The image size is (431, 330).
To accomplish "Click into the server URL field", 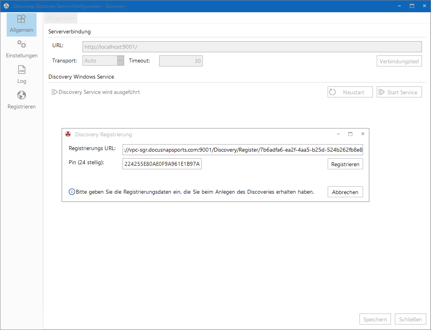I will pyautogui.click(x=252, y=47).
